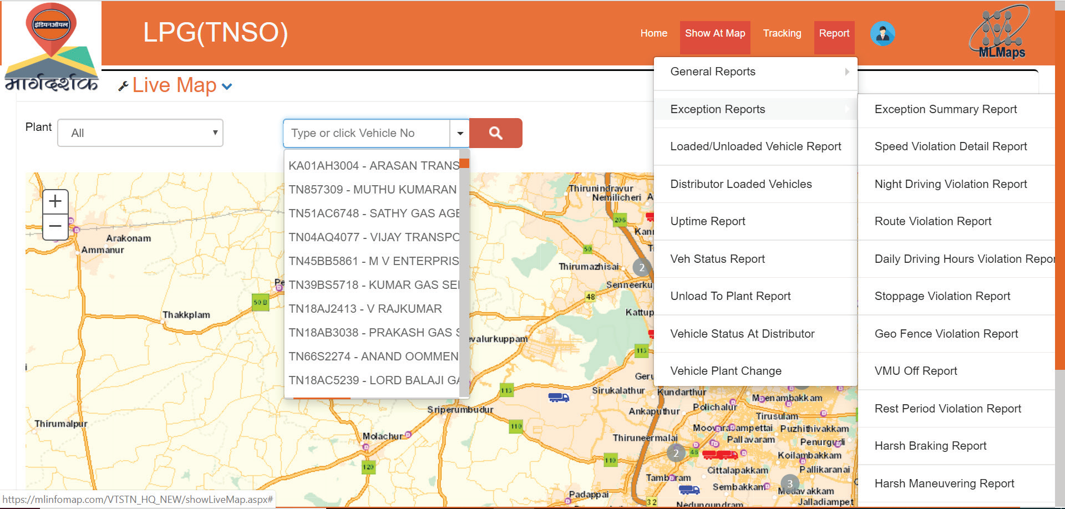Expand General Reports submenu arrow
This screenshot has height=509, width=1065.
point(847,72)
